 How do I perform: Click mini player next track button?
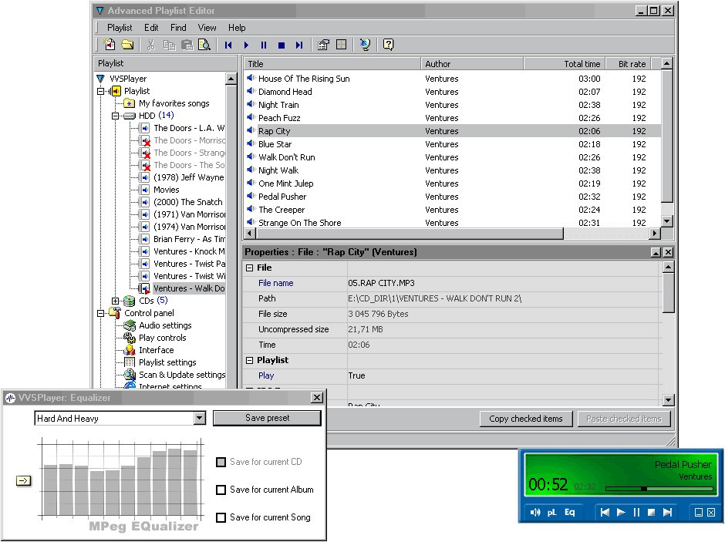coord(667,513)
